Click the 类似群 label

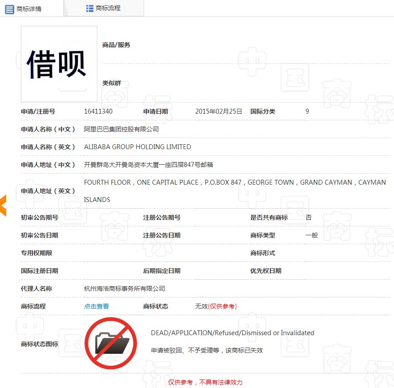tap(112, 83)
